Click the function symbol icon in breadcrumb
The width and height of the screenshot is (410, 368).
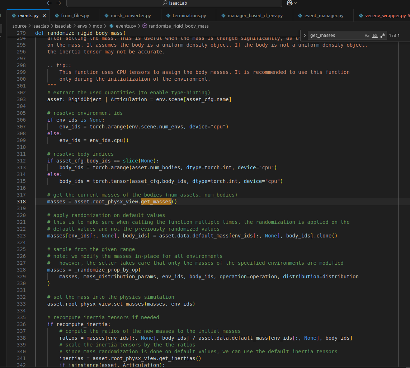point(145,26)
